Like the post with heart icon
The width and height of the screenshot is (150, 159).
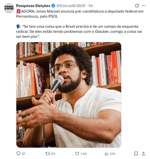(77, 153)
